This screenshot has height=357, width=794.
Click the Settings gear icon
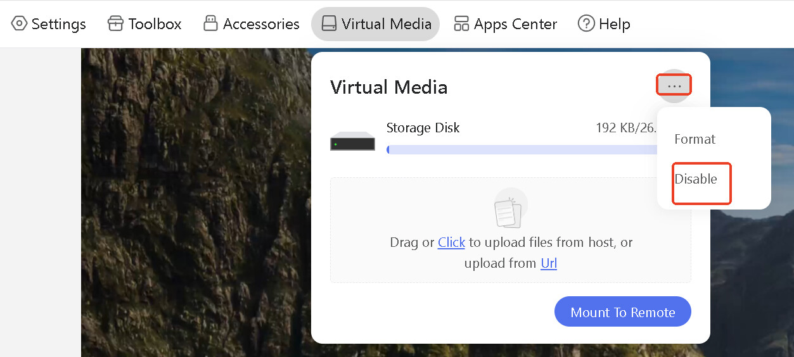tap(19, 24)
